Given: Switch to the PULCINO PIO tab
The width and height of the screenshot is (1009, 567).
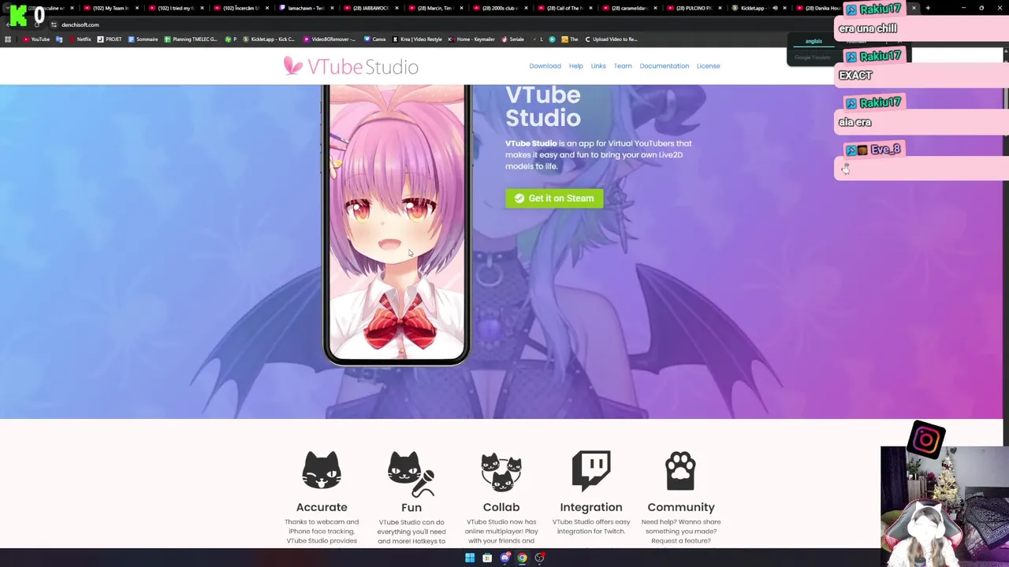Looking at the screenshot, I should click(x=694, y=8).
